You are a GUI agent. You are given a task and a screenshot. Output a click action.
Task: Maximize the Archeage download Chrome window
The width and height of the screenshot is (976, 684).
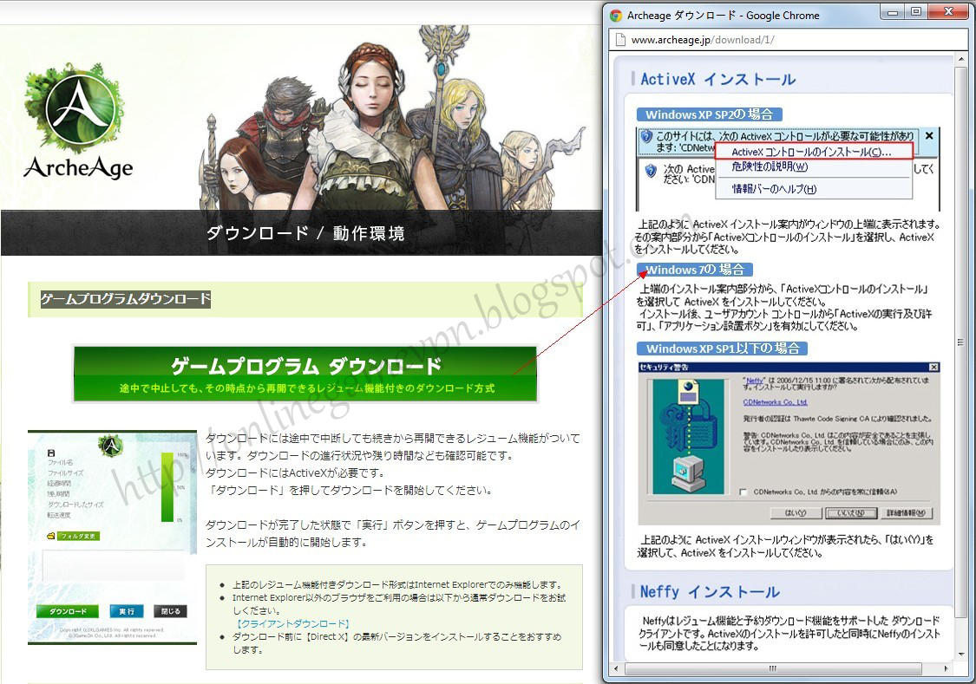916,12
